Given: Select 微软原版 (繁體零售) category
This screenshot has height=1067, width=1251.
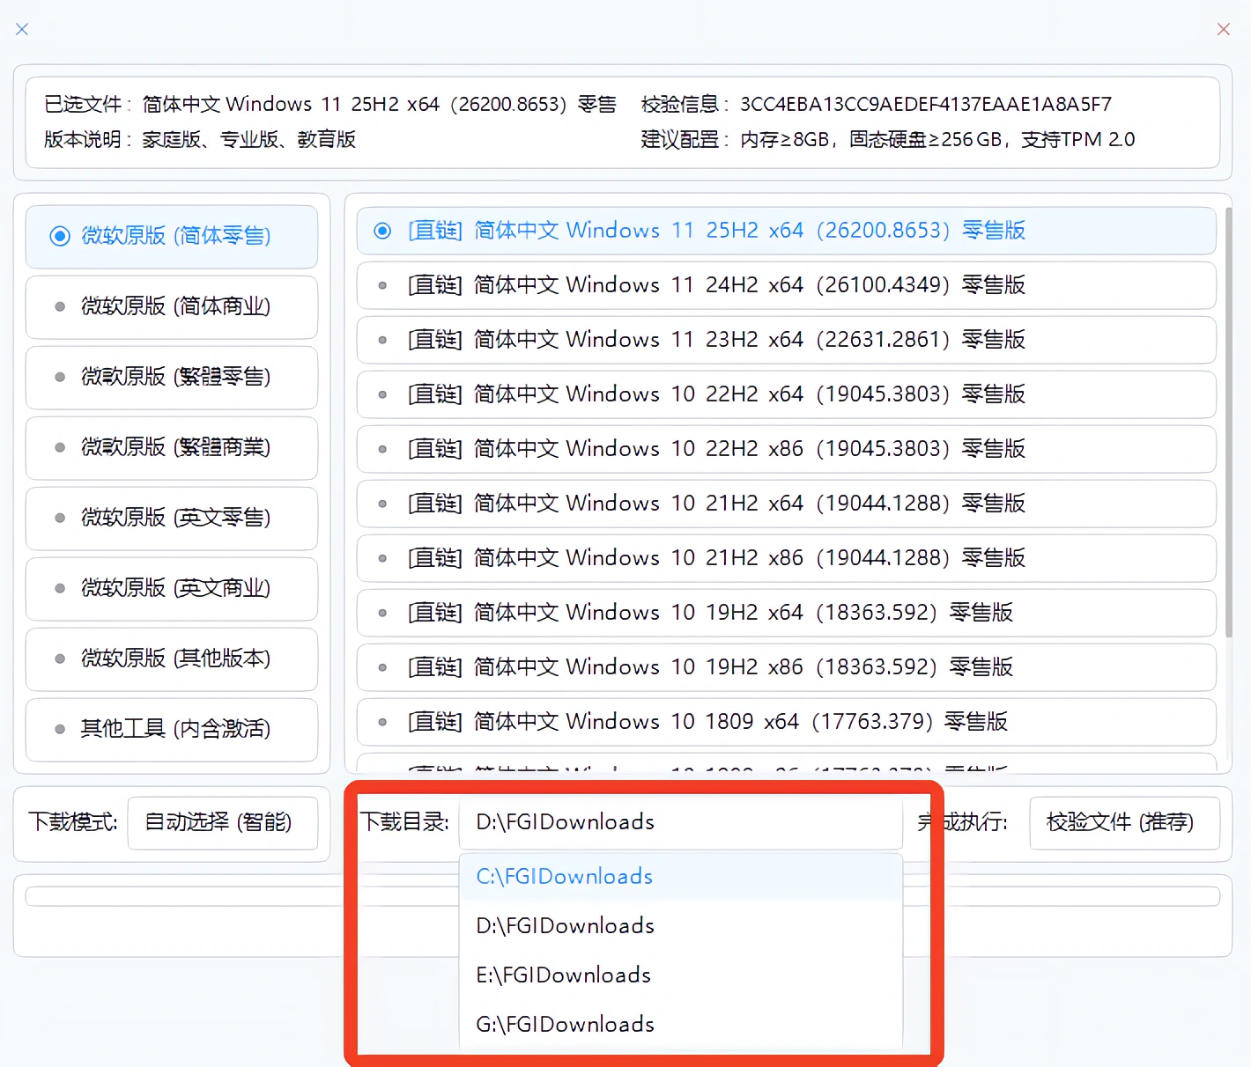Looking at the screenshot, I should click(x=172, y=378).
